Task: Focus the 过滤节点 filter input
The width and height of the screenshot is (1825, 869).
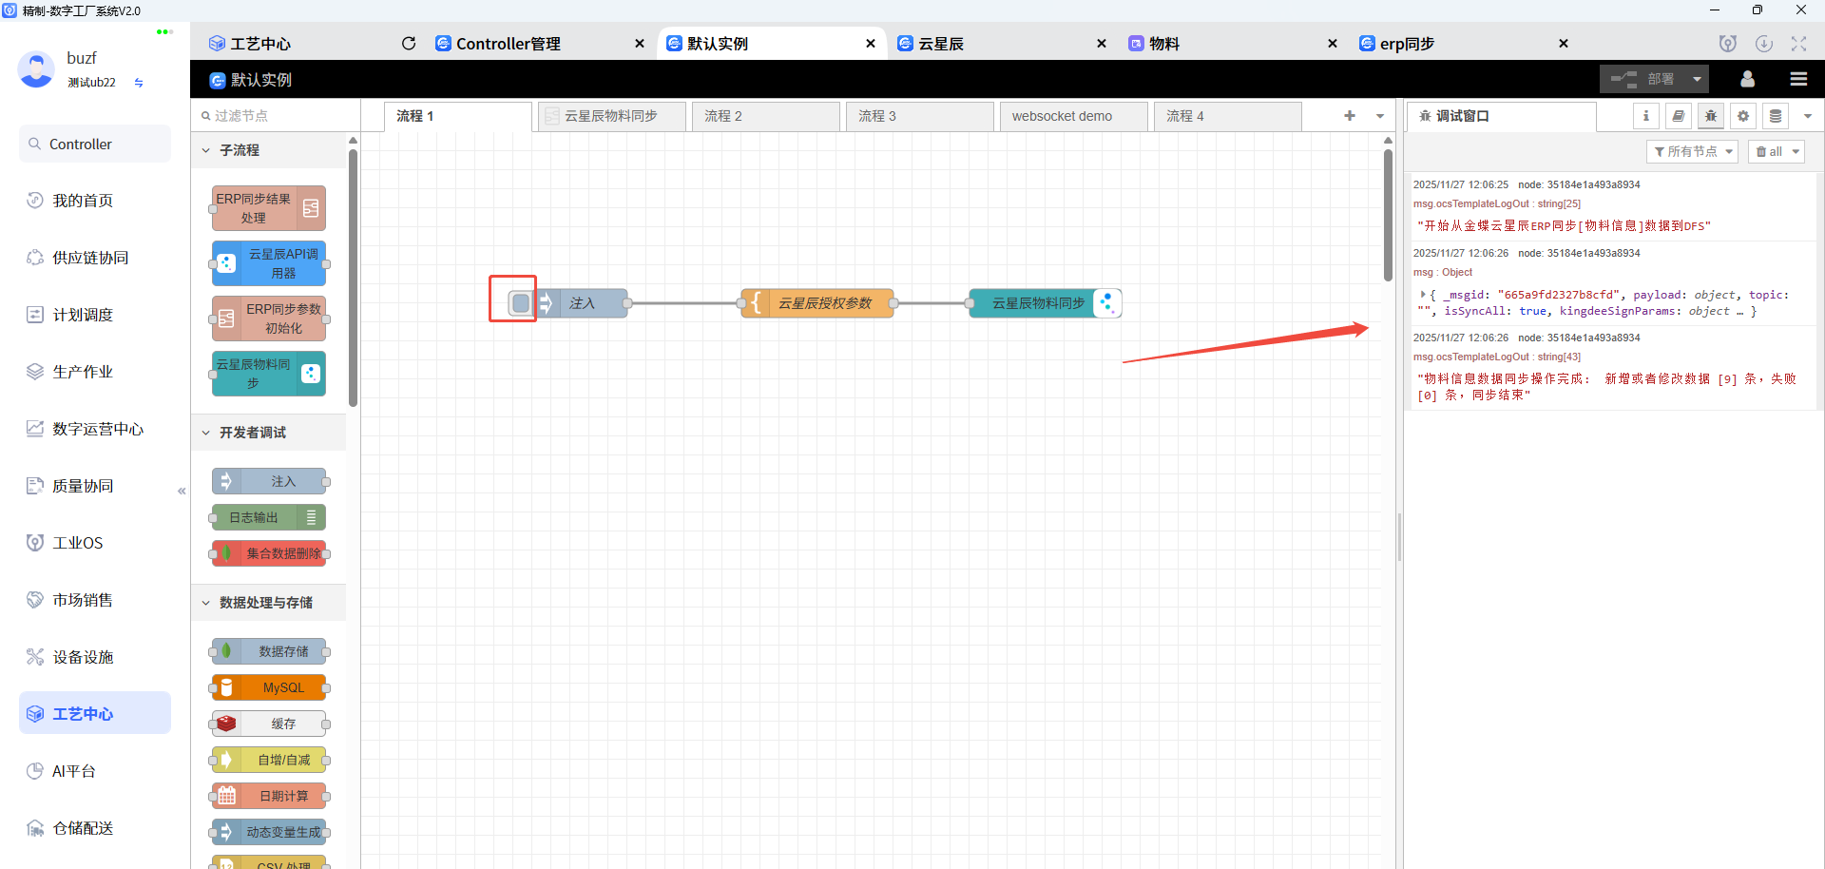Action: [x=276, y=116]
